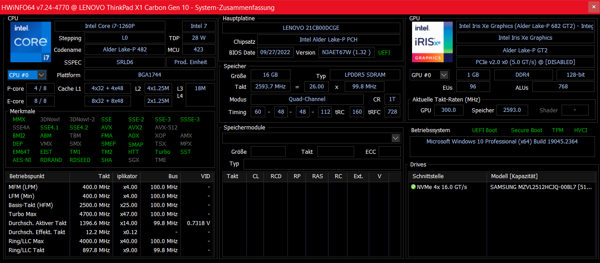
Task: Click the Speichermodule Typ input field
Action: [322, 164]
